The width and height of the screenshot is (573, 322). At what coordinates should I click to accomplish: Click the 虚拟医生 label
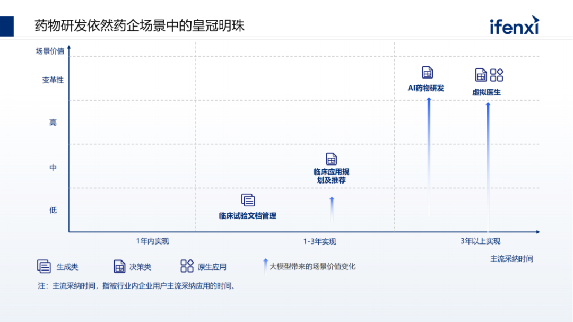[x=487, y=92]
